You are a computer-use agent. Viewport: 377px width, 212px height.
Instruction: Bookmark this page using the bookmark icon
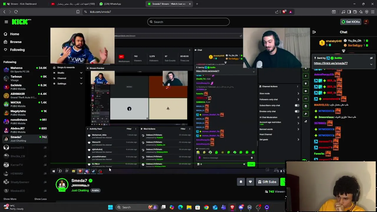(x=78, y=12)
